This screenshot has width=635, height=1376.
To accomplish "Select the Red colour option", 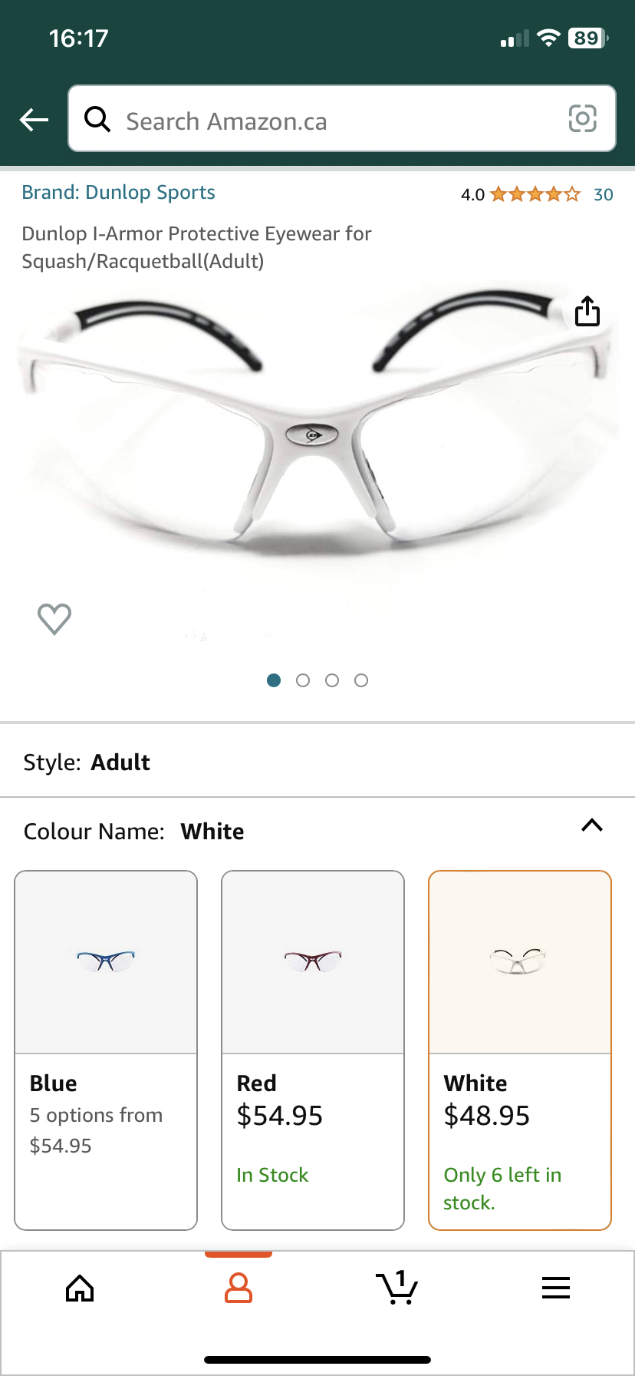I will point(313,1050).
